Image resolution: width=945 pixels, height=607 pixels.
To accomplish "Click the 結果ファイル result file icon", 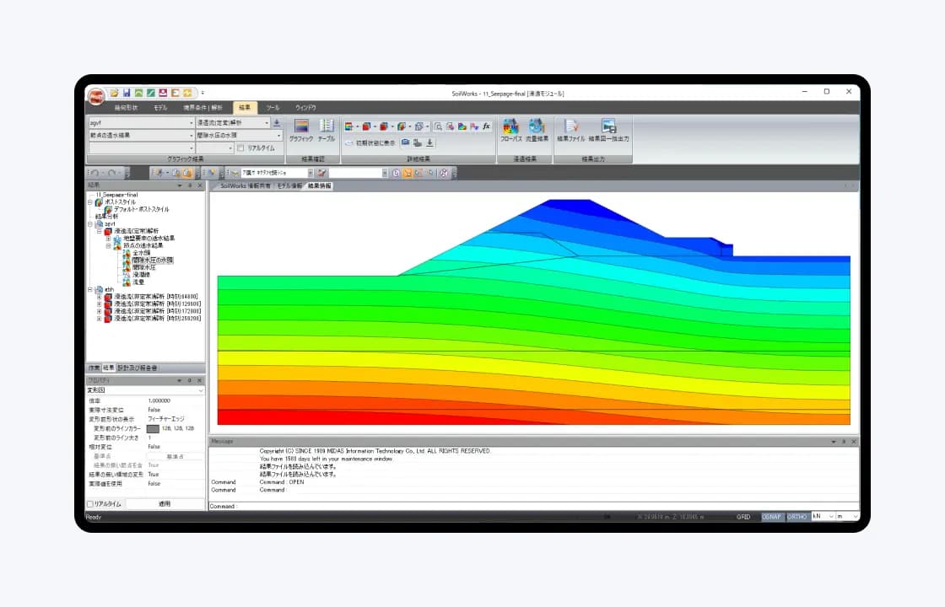I will (570, 131).
